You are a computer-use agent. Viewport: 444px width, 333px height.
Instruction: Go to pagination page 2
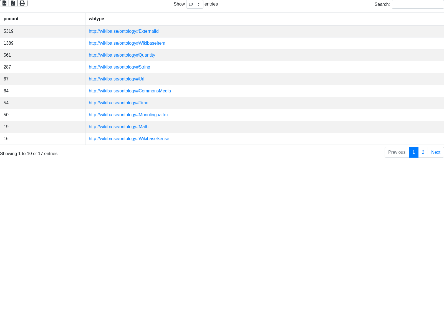click(x=423, y=152)
